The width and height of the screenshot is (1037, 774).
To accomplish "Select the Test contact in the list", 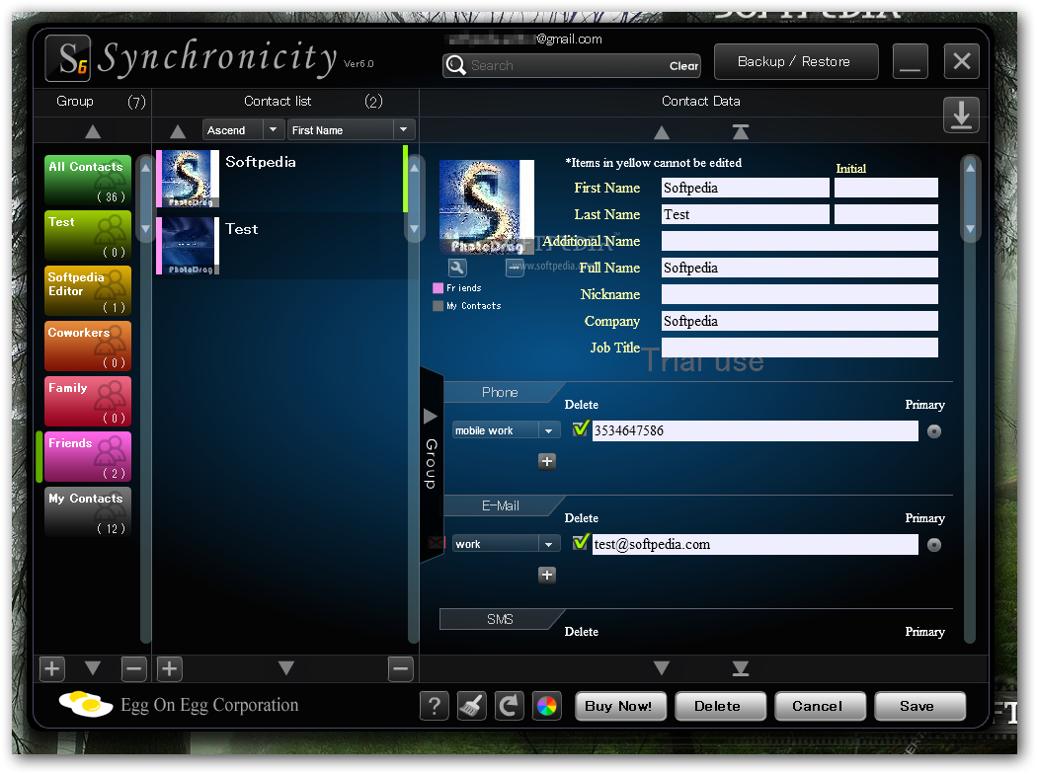I will [281, 246].
